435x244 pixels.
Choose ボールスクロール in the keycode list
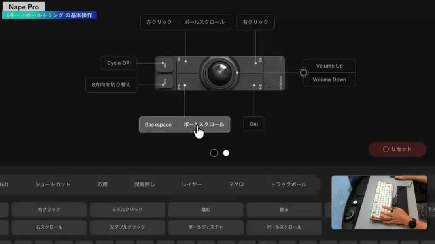click(x=284, y=227)
